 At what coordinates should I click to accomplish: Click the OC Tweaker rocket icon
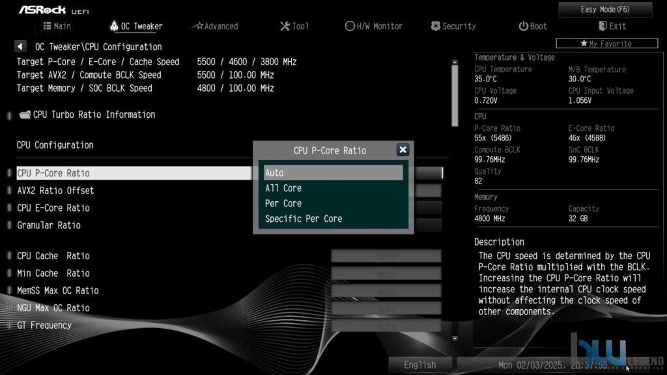(113, 26)
